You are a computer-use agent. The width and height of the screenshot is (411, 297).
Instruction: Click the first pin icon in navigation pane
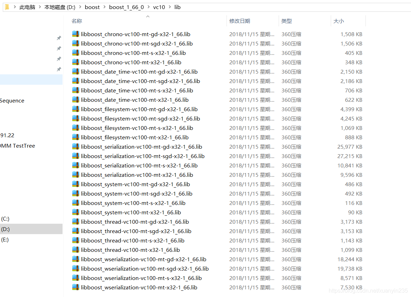[x=59, y=38]
